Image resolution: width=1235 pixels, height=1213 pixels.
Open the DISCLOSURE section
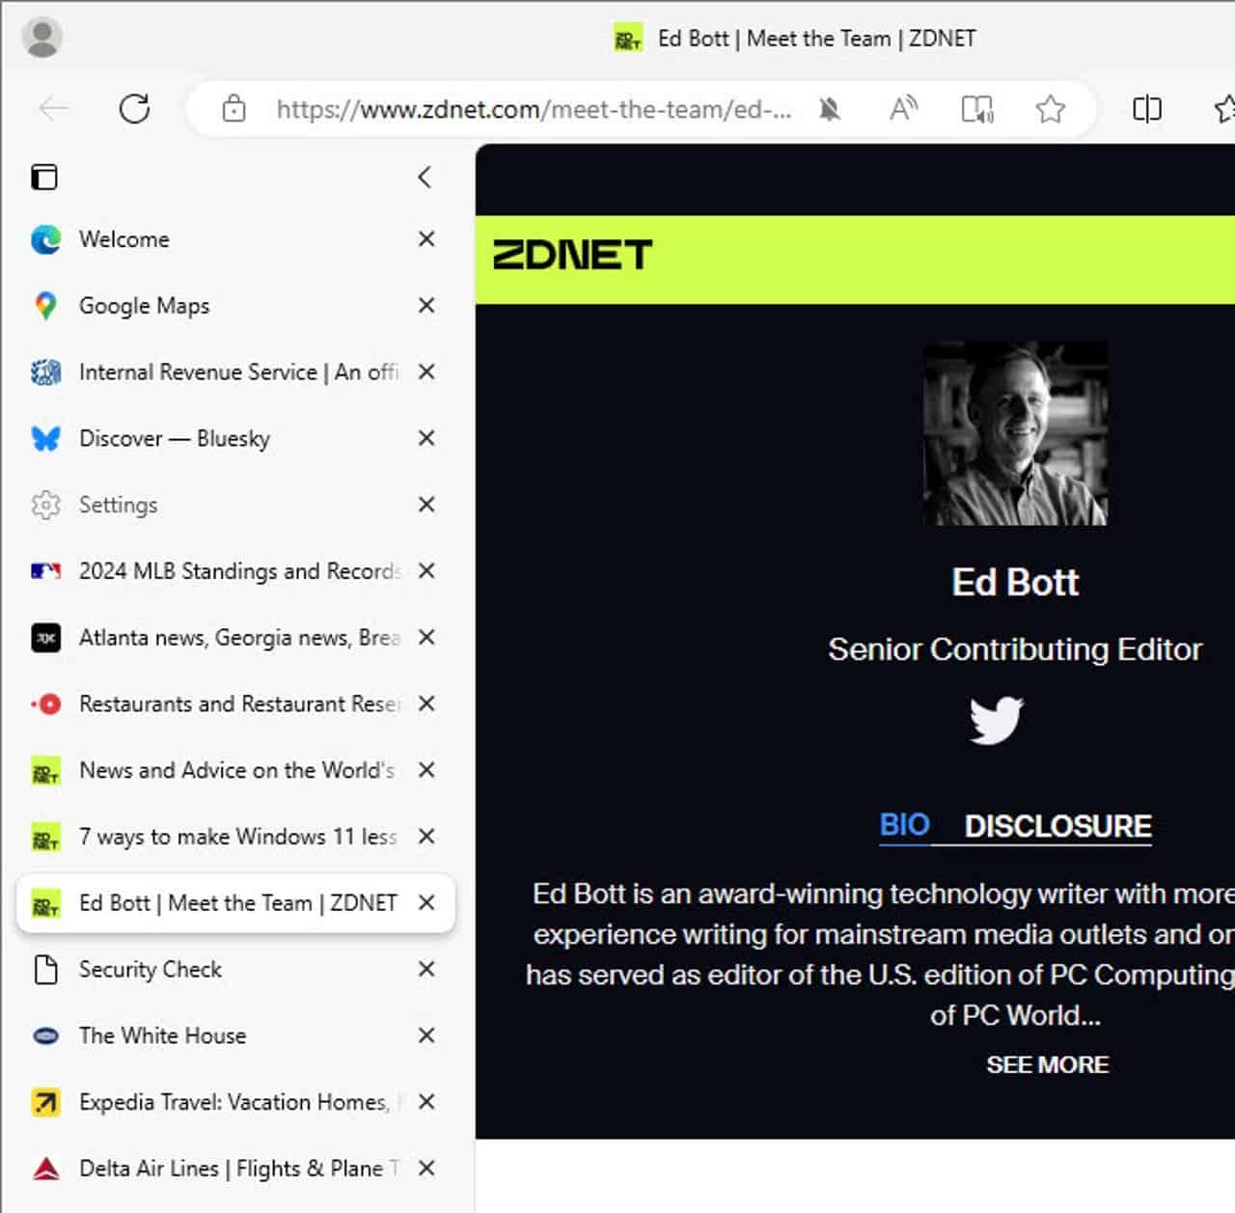[1057, 826]
